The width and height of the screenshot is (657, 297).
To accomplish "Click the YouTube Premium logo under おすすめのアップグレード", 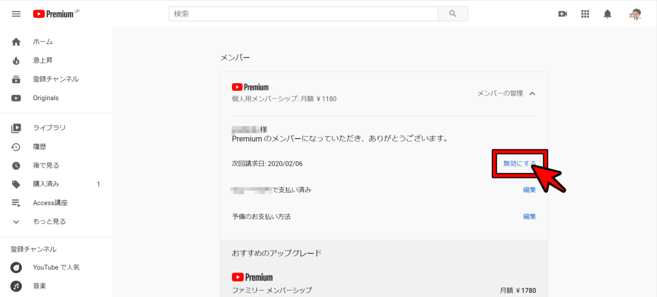I will [252, 277].
